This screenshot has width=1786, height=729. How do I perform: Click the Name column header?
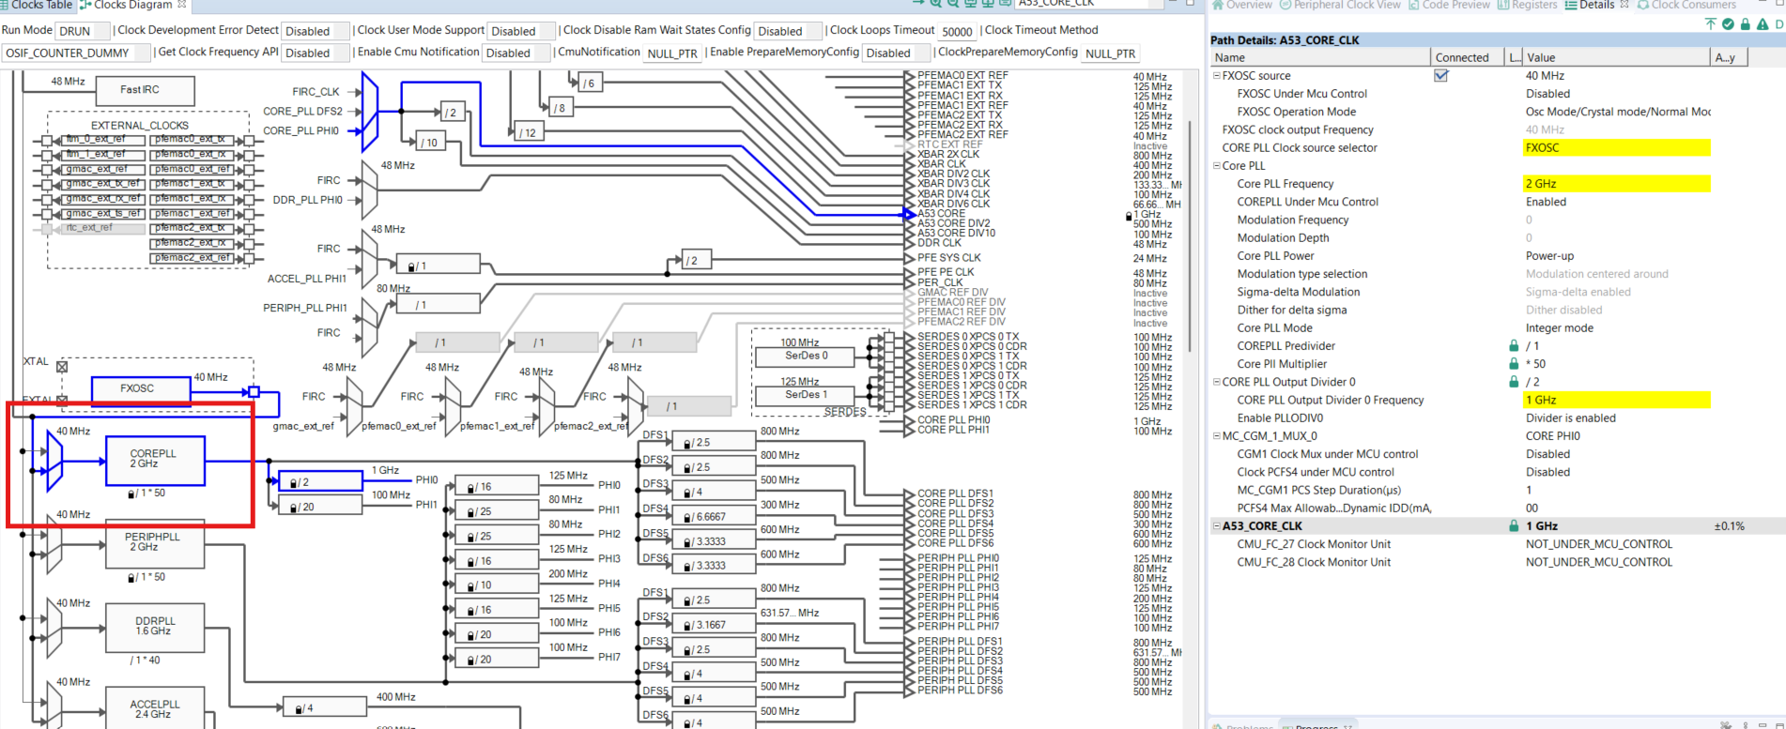click(x=1319, y=58)
